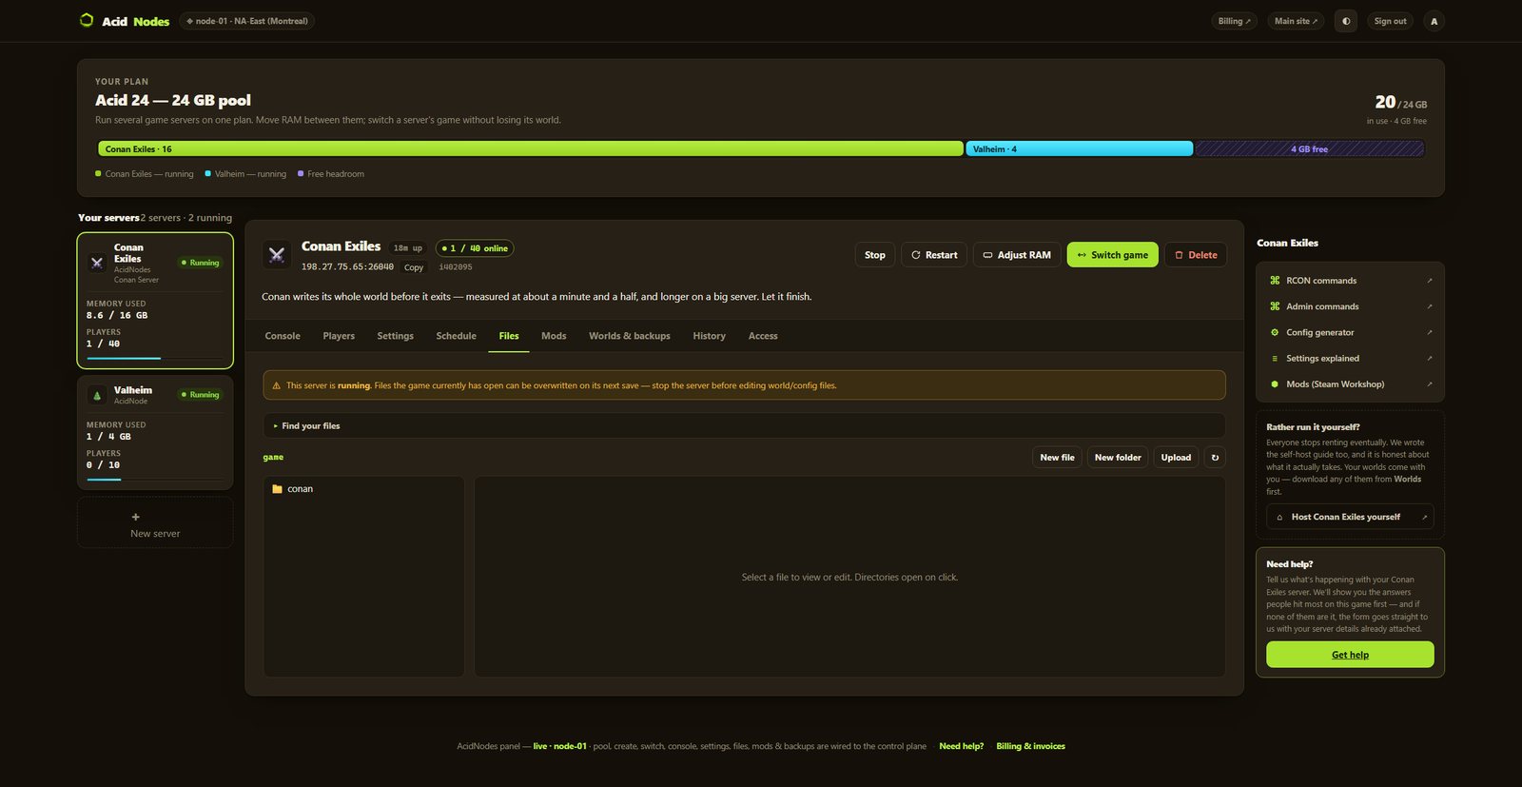Screen dimensions: 1522x787
Task: Delete the Conan Exiles server
Action: (1196, 255)
